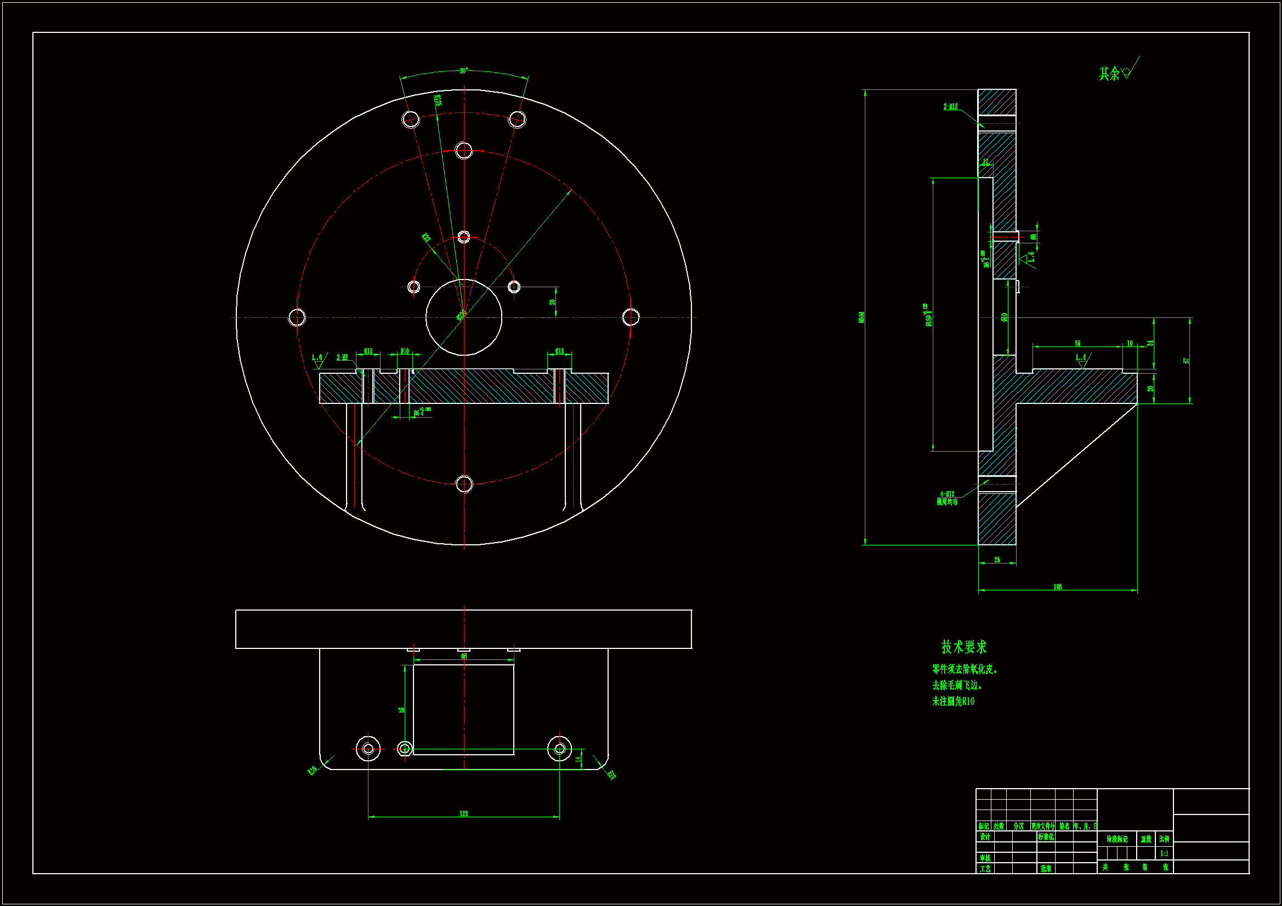This screenshot has height=906, width=1282.
Task: Select the 零件须去除氧化皮 note line
Action: tap(965, 669)
